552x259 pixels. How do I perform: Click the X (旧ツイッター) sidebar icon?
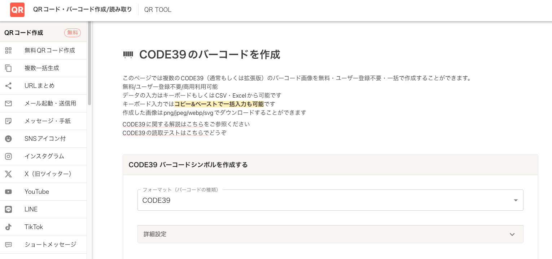tap(8, 174)
